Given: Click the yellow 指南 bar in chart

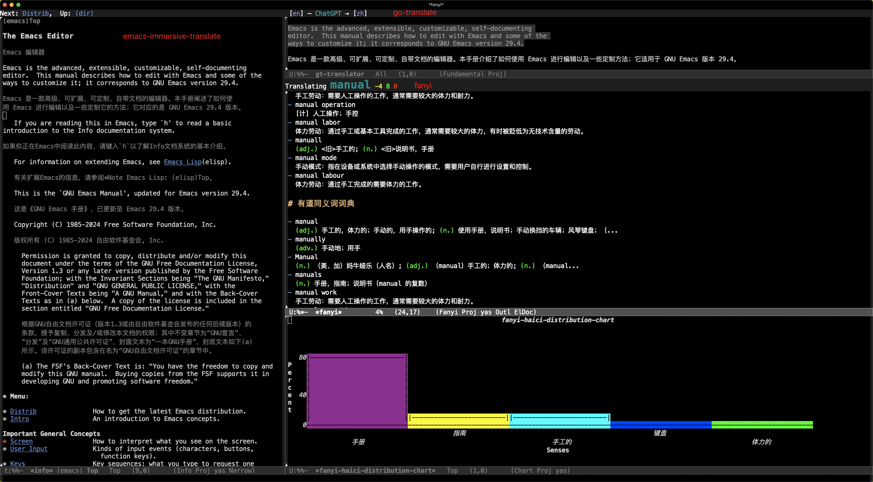Looking at the screenshot, I should pos(458,420).
